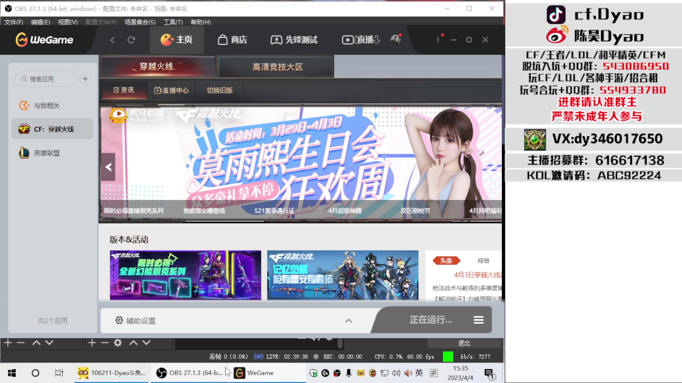Select banner item S21赛事通行证

(x=274, y=211)
